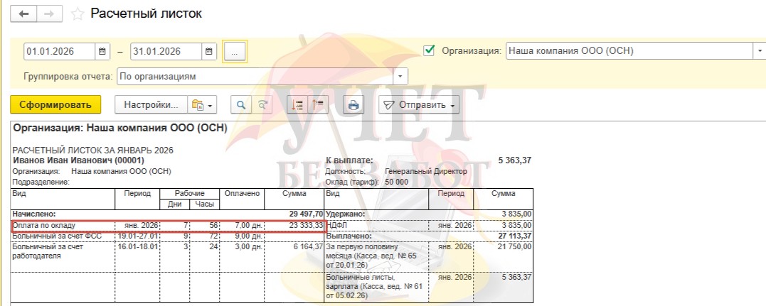Viewport: 766px width, 306px height.
Task: Click the Сформировать button
Action: 55,104
